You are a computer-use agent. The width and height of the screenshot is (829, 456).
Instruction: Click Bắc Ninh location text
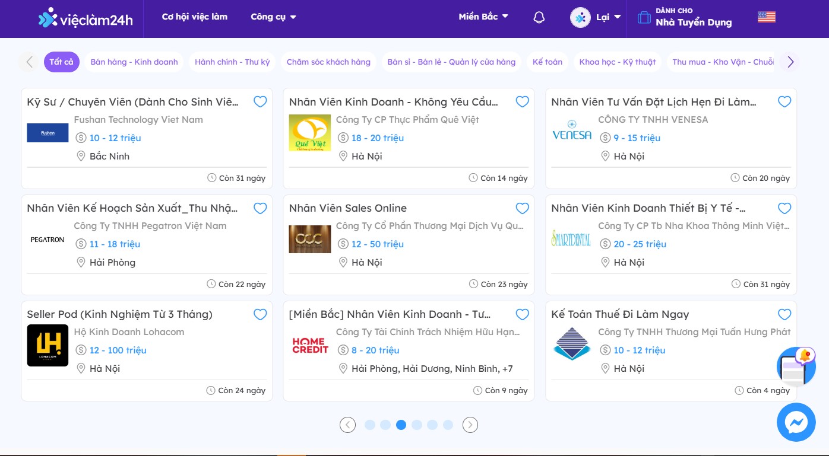pos(109,157)
